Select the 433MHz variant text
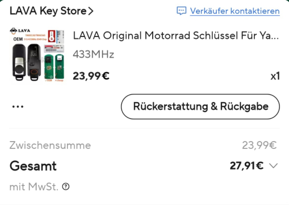 (x=93, y=54)
